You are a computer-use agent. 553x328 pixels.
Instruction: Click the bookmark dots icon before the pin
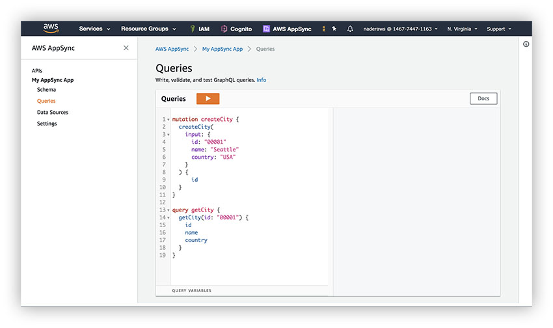click(x=324, y=29)
